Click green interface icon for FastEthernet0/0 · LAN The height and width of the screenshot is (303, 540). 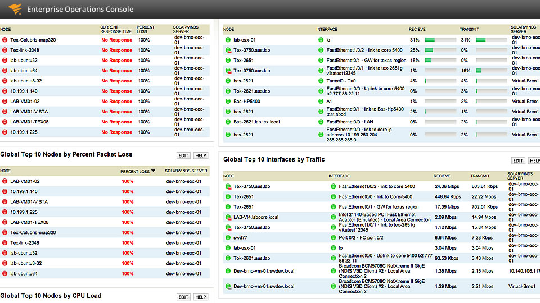321,122
